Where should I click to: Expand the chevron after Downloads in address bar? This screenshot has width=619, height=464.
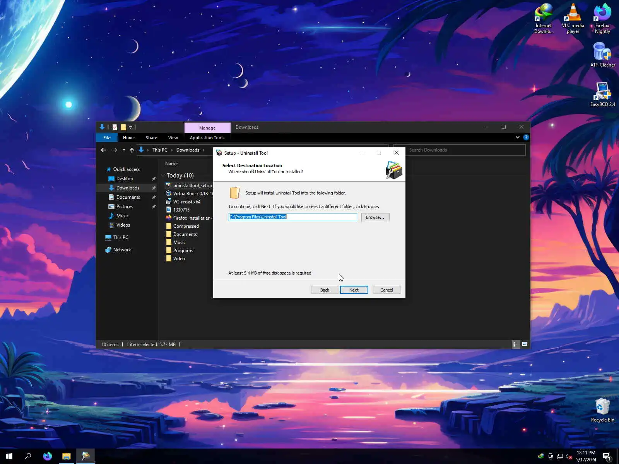coord(203,150)
